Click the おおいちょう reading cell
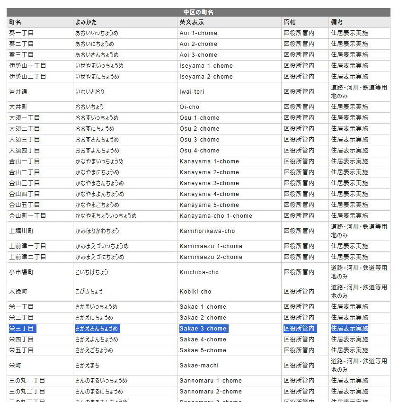 pyautogui.click(x=89, y=107)
